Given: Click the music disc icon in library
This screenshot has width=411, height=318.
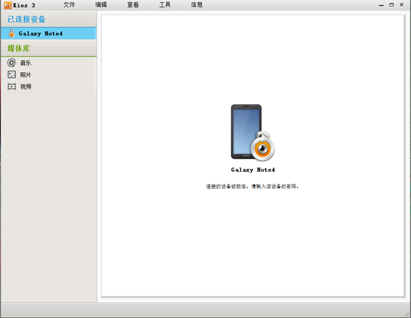Looking at the screenshot, I should pos(11,63).
